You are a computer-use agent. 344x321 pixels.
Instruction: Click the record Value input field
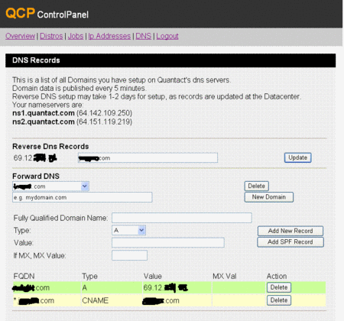(168, 242)
